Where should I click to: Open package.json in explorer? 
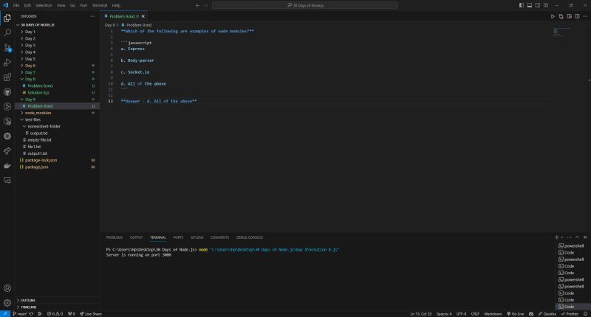pyautogui.click(x=58, y=167)
